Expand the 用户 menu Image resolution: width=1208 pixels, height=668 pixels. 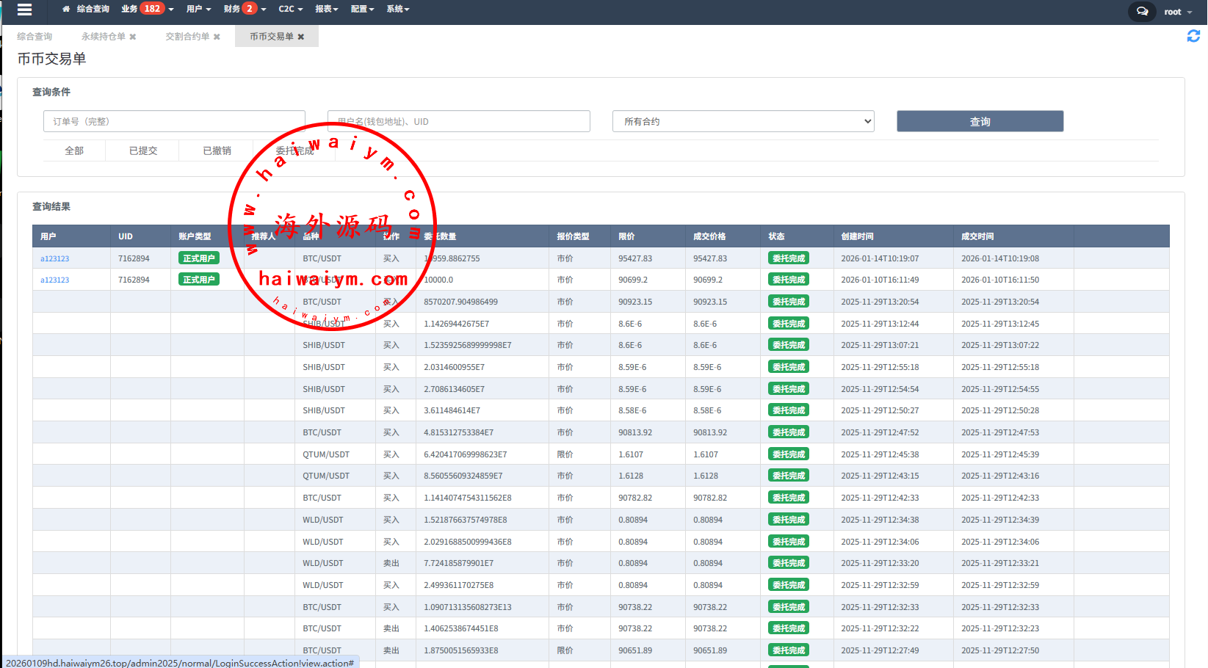(x=198, y=9)
